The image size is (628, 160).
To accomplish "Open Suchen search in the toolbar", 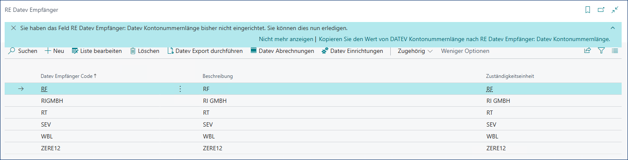I will point(23,51).
